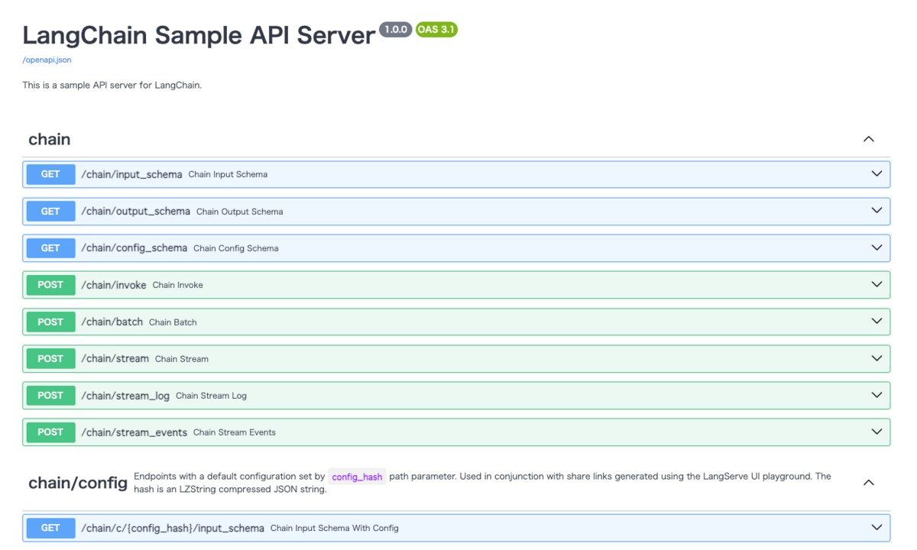Click 'Chain Invoke' summary text
Viewport: 917px width, 550px height.
click(177, 285)
